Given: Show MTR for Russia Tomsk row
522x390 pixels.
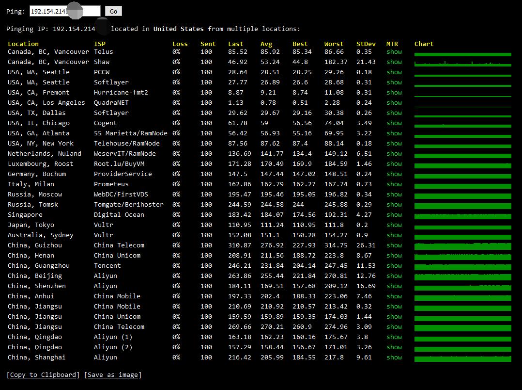Looking at the screenshot, I should 394,205.
